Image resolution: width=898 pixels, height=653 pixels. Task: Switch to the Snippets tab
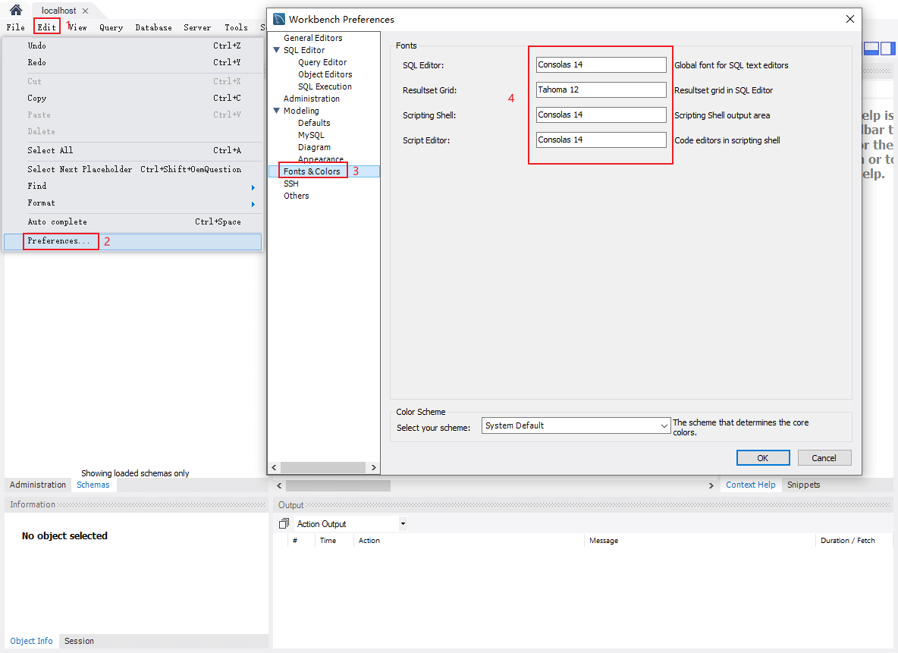[x=803, y=485]
